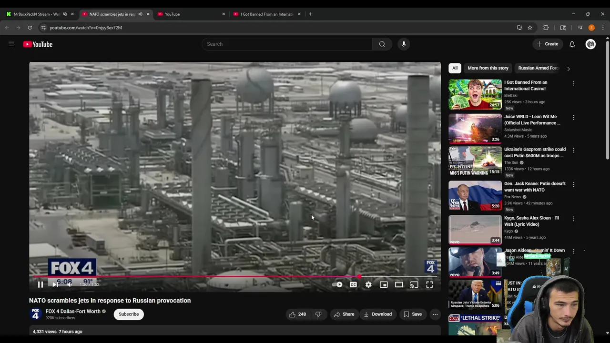Mute the video player volume

click(70, 284)
